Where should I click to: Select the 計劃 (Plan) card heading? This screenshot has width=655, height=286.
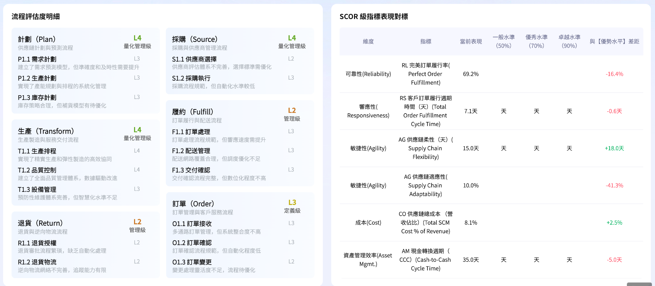pos(37,39)
